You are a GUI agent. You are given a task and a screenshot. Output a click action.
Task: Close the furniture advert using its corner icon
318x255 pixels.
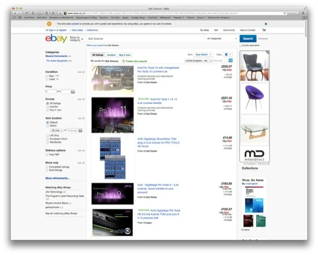point(268,52)
